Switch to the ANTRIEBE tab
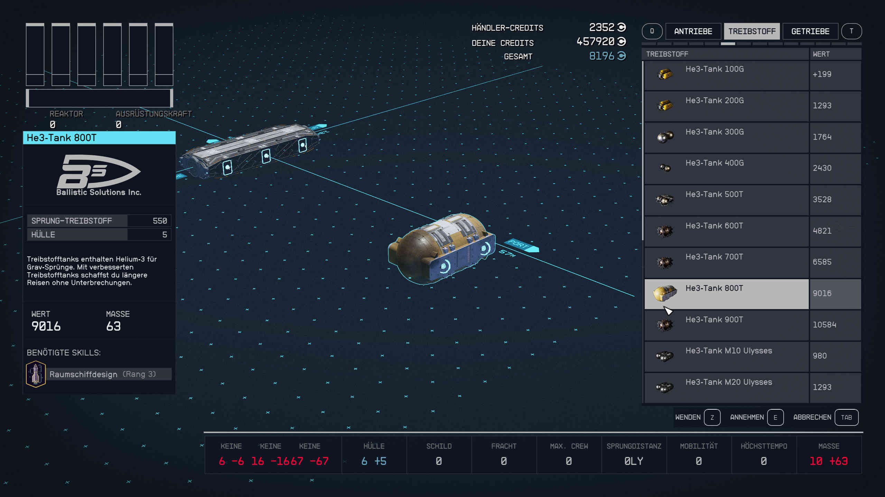Viewport: 885px width, 497px height. tap(693, 31)
